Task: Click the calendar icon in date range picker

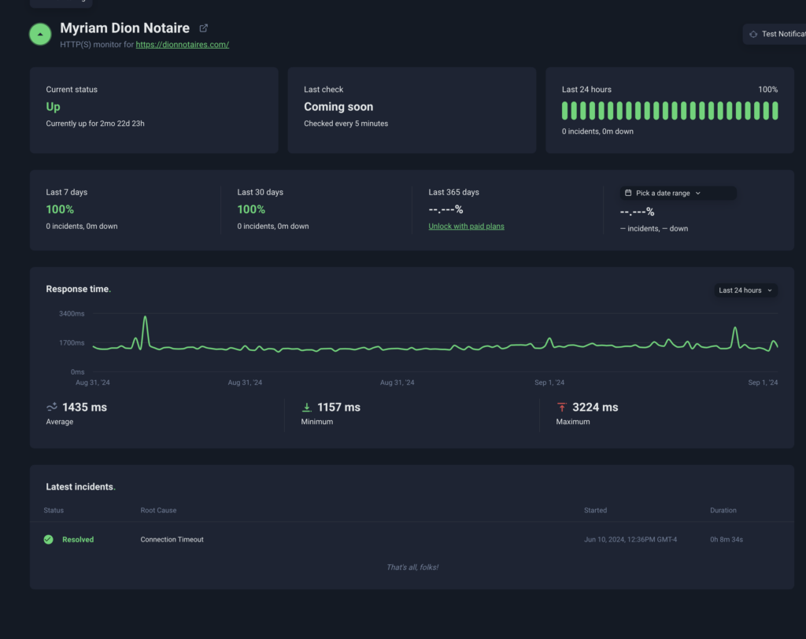Action: coord(627,193)
